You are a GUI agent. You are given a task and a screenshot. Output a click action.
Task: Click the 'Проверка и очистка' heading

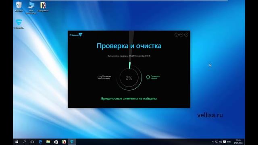(129, 46)
